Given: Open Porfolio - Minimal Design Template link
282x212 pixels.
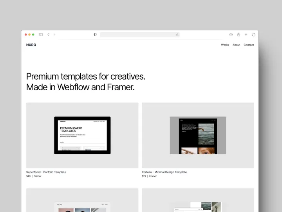Looking at the screenshot, I should coord(164,172).
